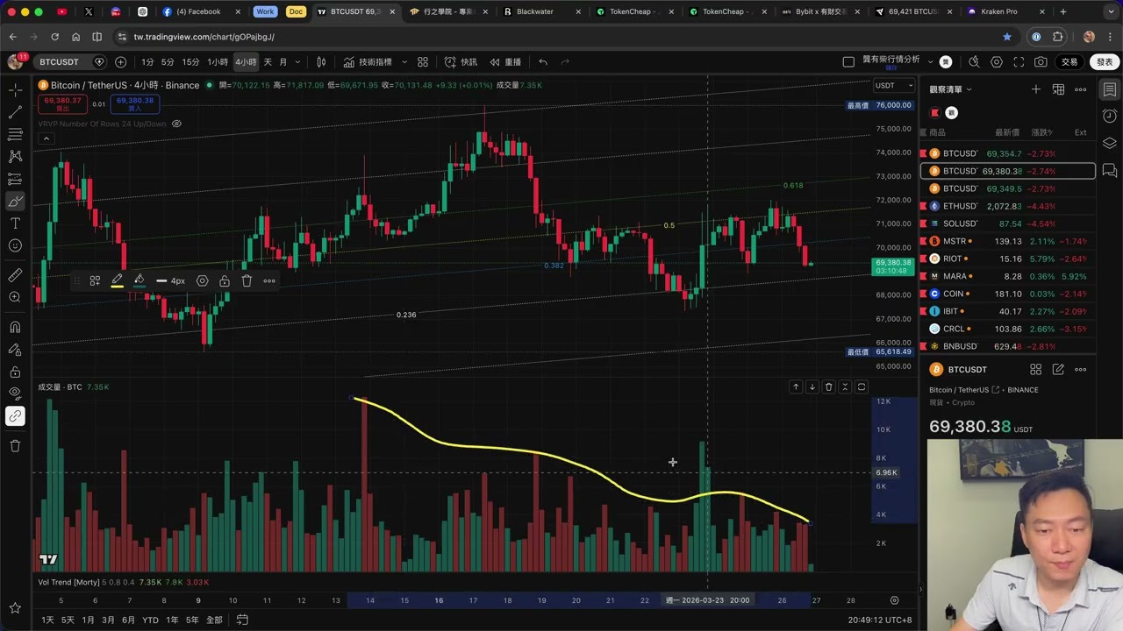Open watchlist more options menu

(x=1081, y=89)
